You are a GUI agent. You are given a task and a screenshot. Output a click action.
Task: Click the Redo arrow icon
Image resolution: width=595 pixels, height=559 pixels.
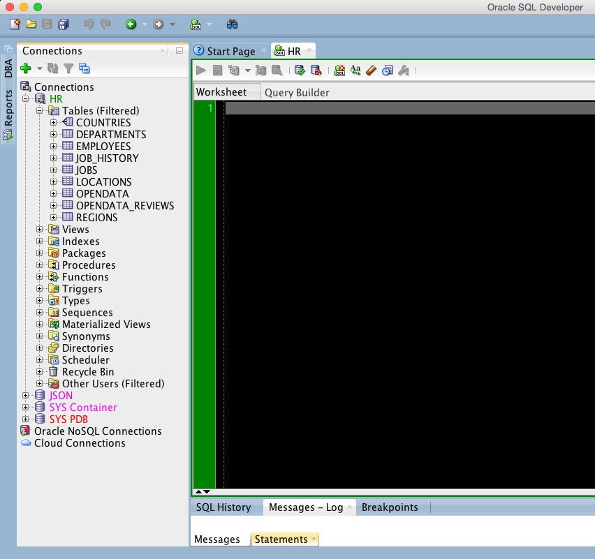click(x=105, y=24)
